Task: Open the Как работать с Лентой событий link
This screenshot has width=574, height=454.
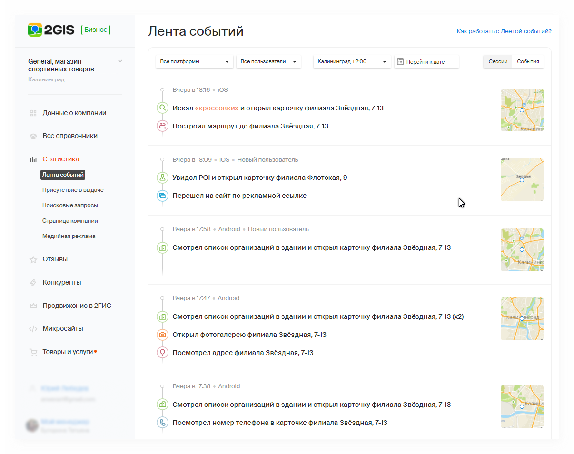Action: [504, 31]
